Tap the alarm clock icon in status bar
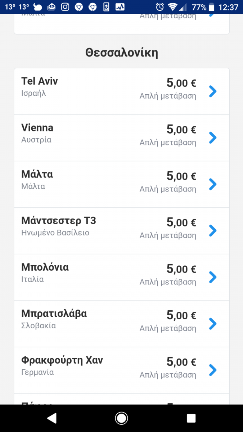 pos(160,7)
